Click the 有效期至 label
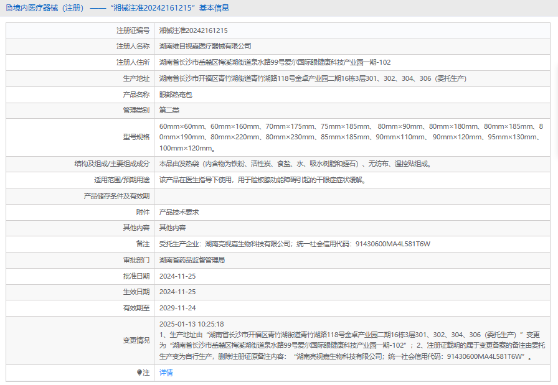 coord(136,308)
